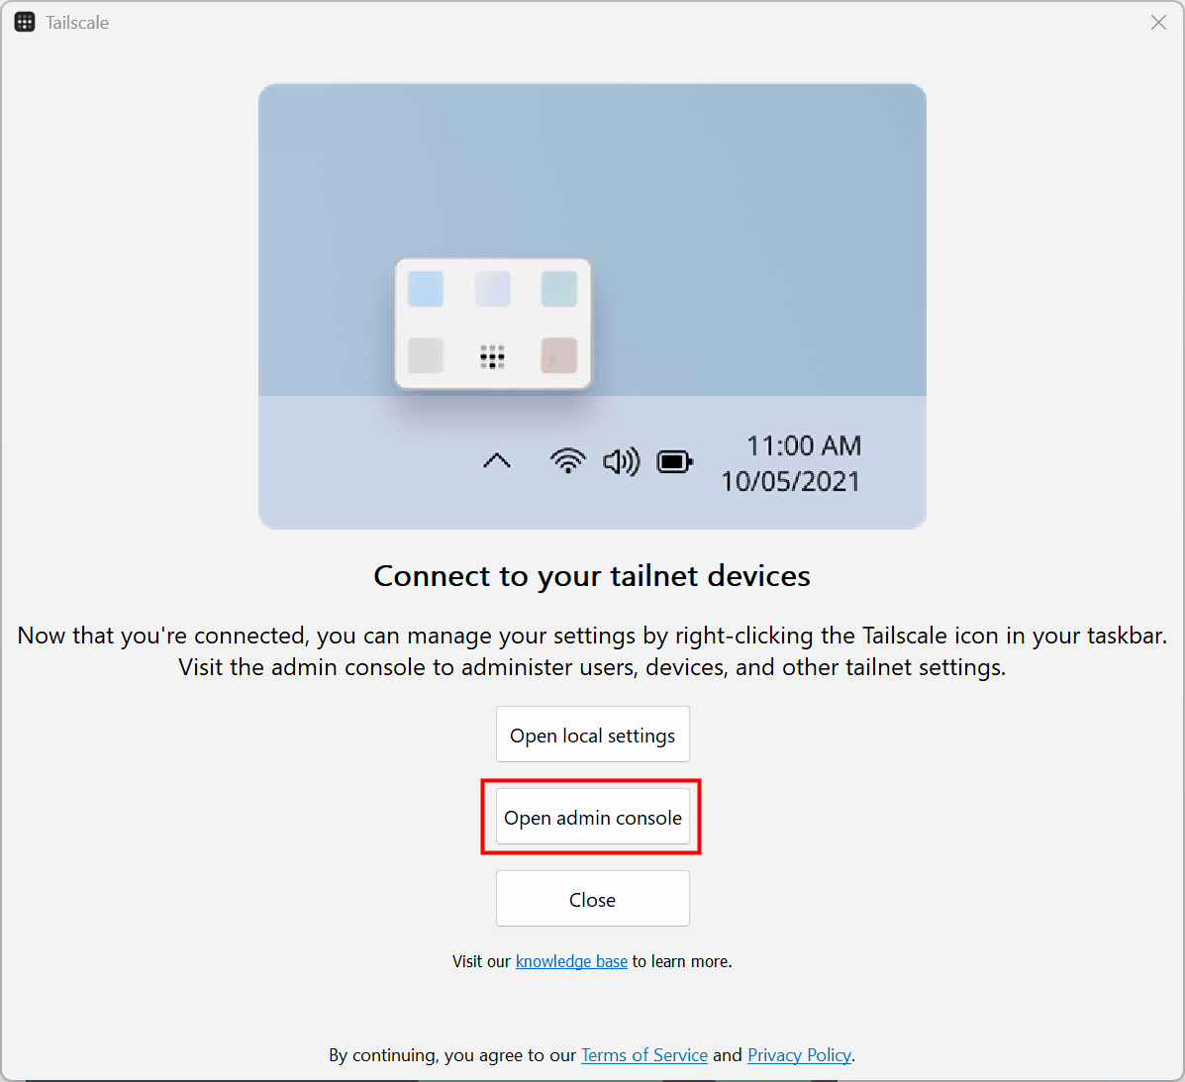The height and width of the screenshot is (1082, 1185).
Task: Click the 10/05/2021 date text
Action: coord(790,481)
